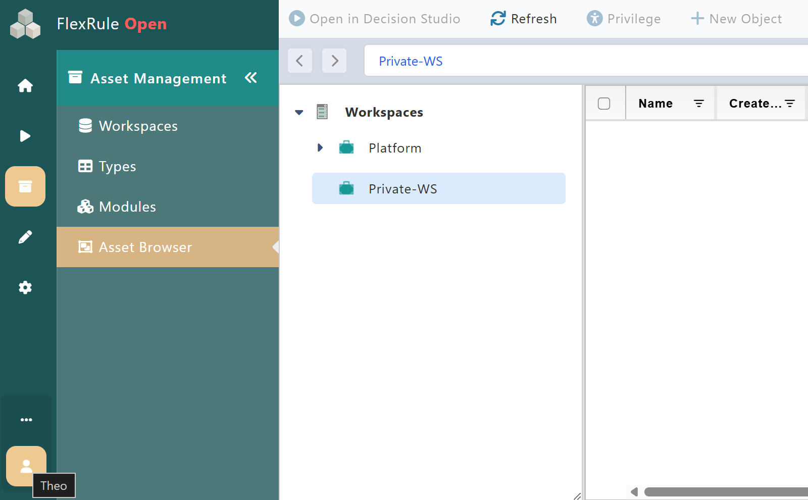Viewport: 808px width, 500px height.
Task: Click the three-dots more icon
Action: (26, 420)
